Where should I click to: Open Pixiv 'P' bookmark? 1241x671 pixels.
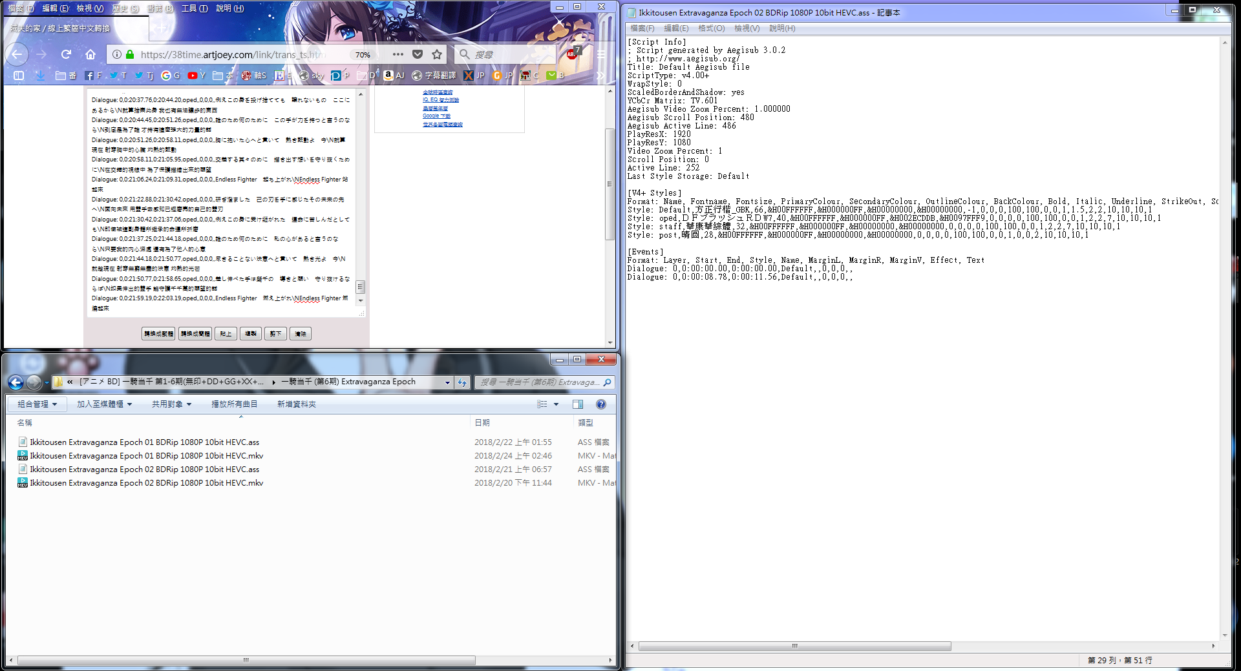tap(340, 76)
